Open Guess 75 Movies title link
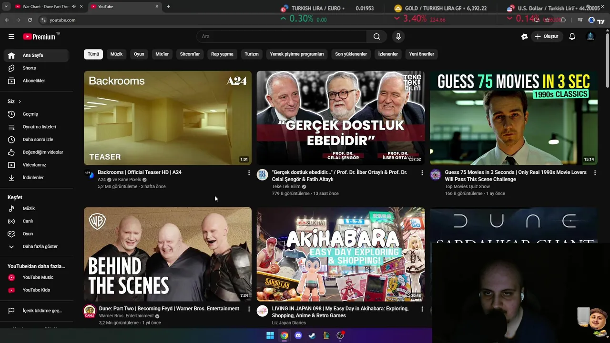 pos(516,176)
